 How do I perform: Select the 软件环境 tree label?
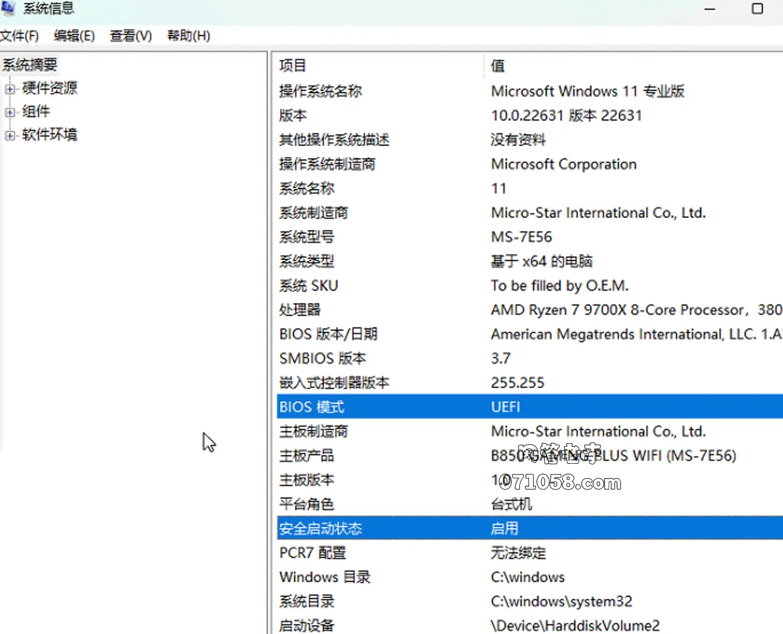[x=50, y=135]
